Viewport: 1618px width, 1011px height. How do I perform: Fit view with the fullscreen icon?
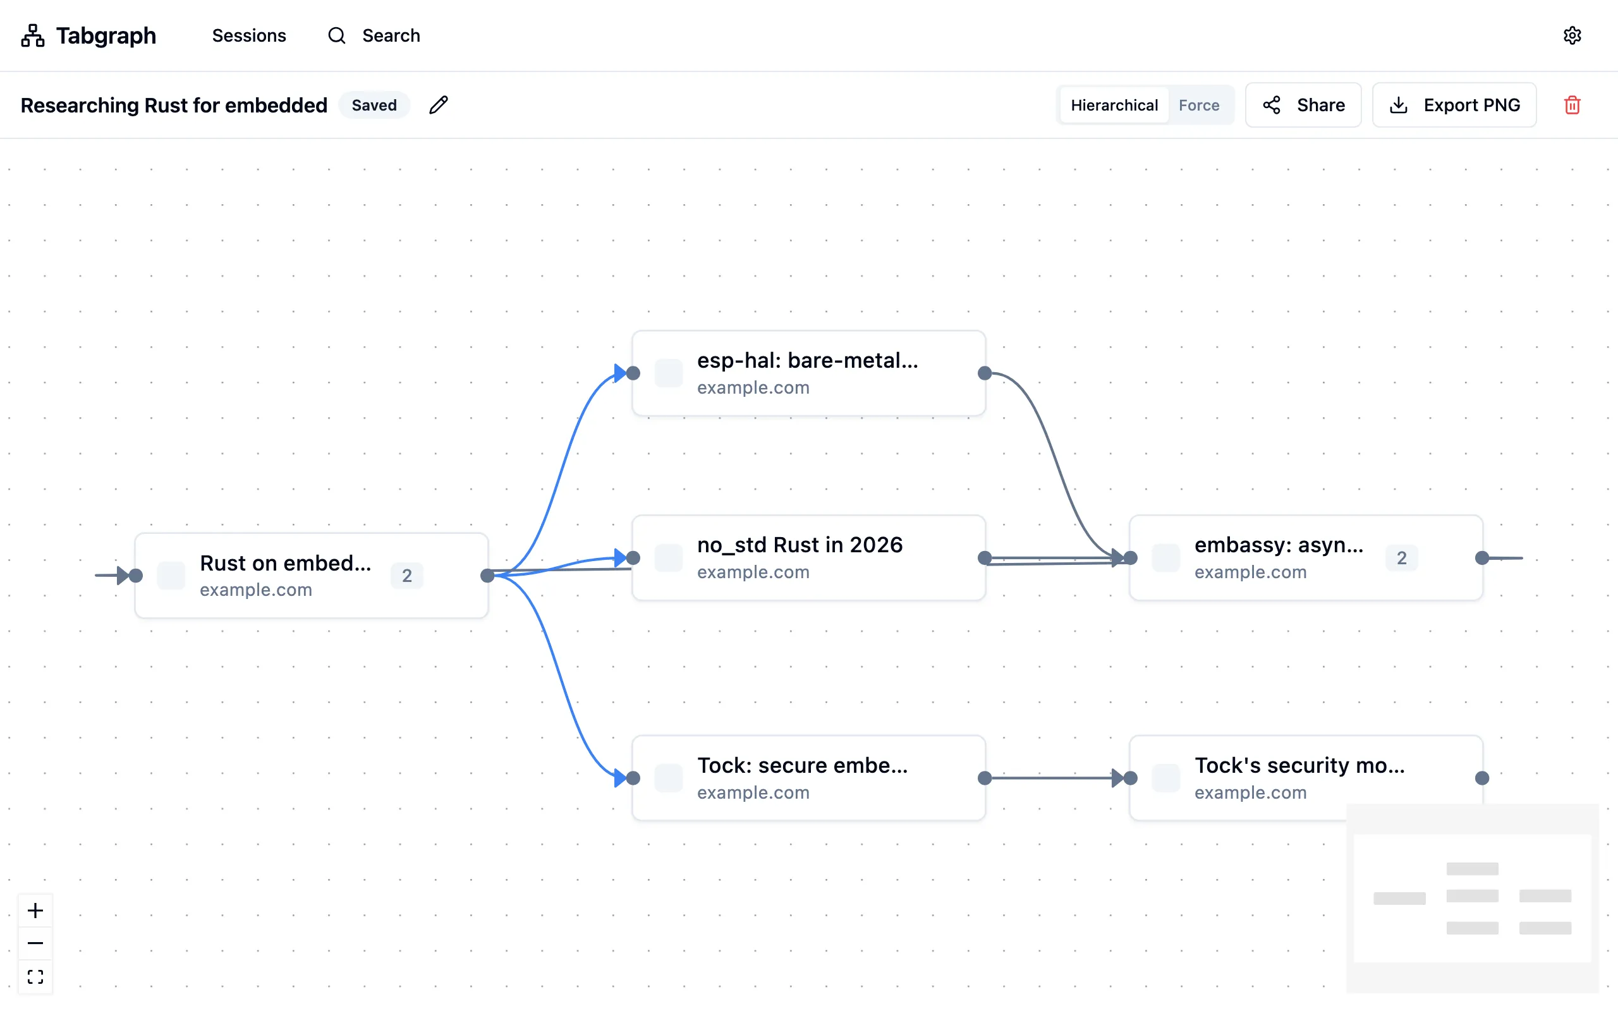tap(35, 977)
